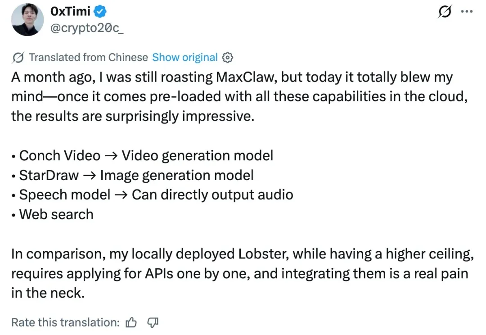Click Show original link
This screenshot has width=486, height=335.
[x=184, y=58]
